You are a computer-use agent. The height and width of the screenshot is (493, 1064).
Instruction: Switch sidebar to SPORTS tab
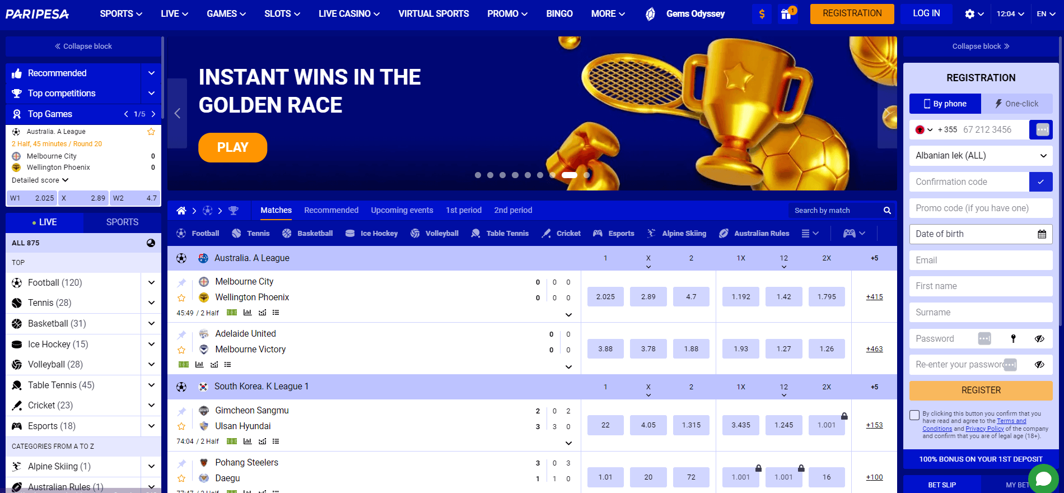122,222
